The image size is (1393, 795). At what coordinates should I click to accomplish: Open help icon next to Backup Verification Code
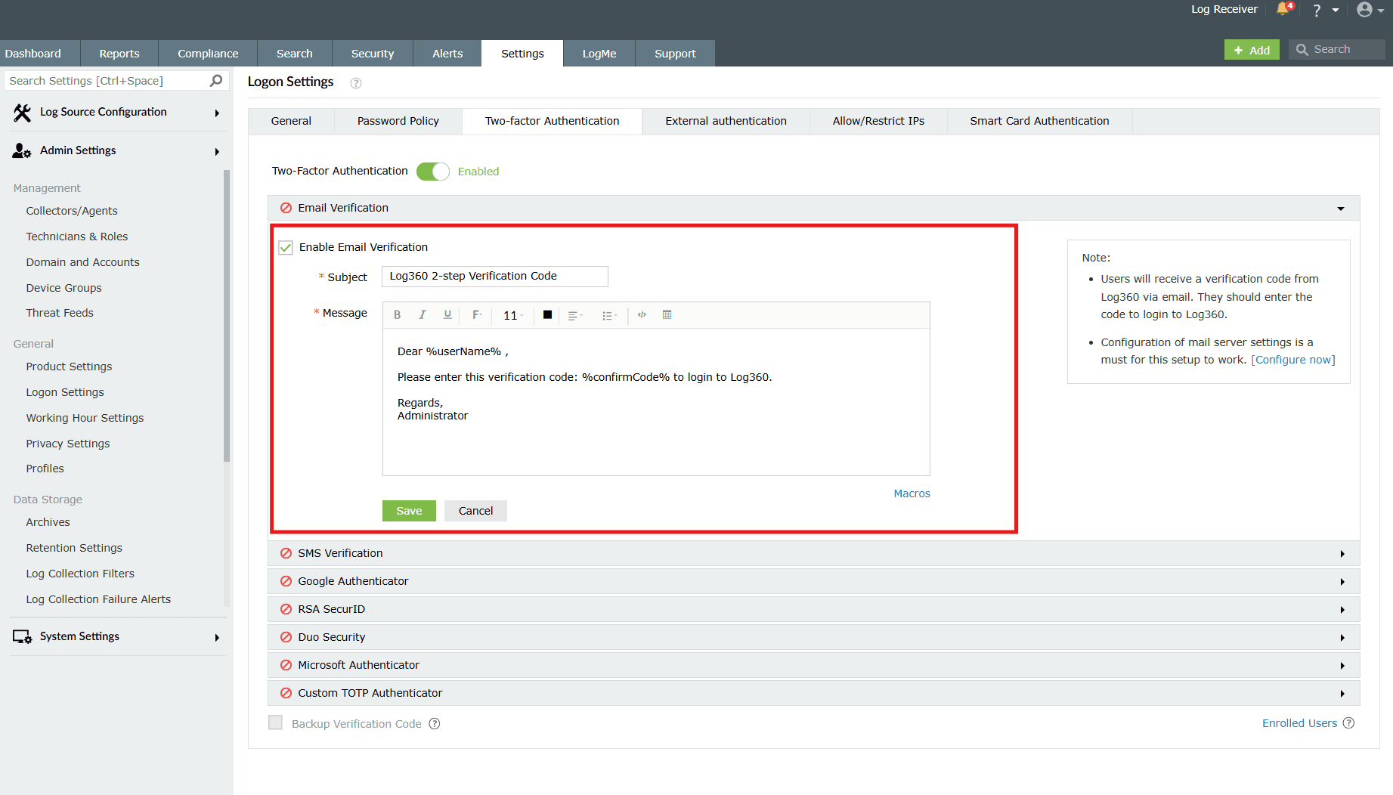[x=435, y=724]
